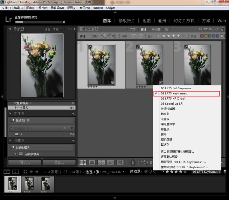
Task: Hide the top panel arrow
Action: coord(115,12)
